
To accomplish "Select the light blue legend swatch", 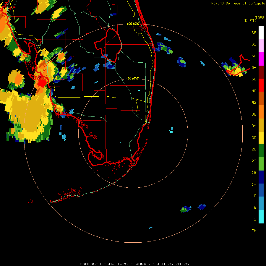I will tap(261, 203).
